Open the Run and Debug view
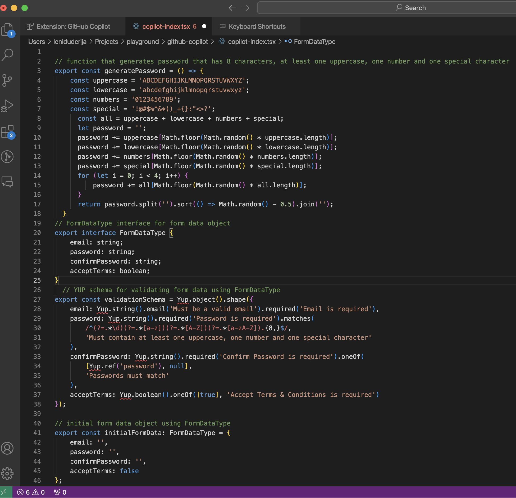The image size is (516, 498). [x=7, y=105]
